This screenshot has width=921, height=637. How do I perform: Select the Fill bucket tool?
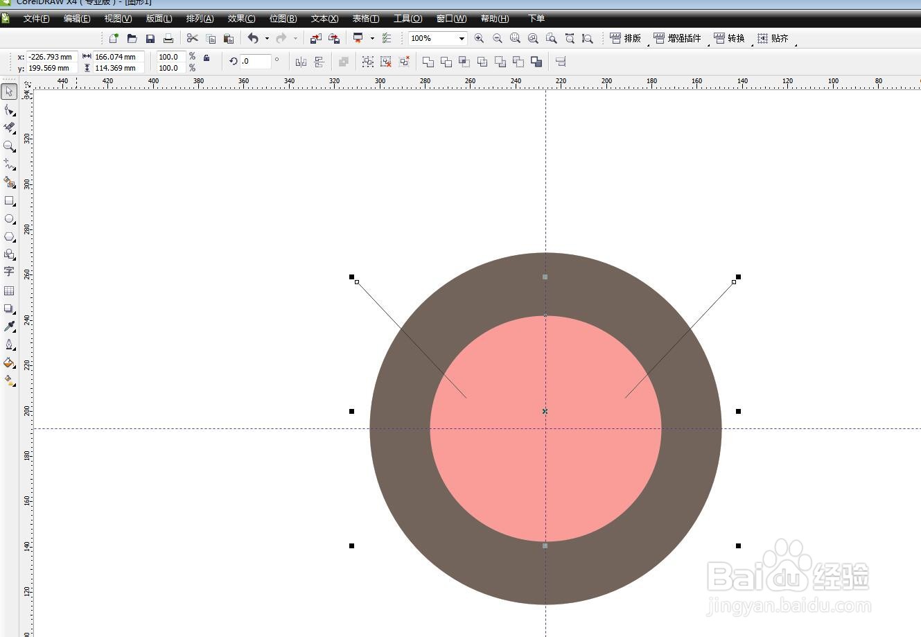(9, 363)
